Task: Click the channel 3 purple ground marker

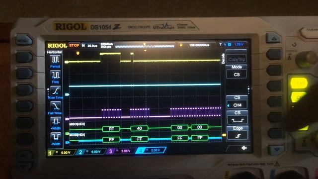Action: tap(68, 119)
